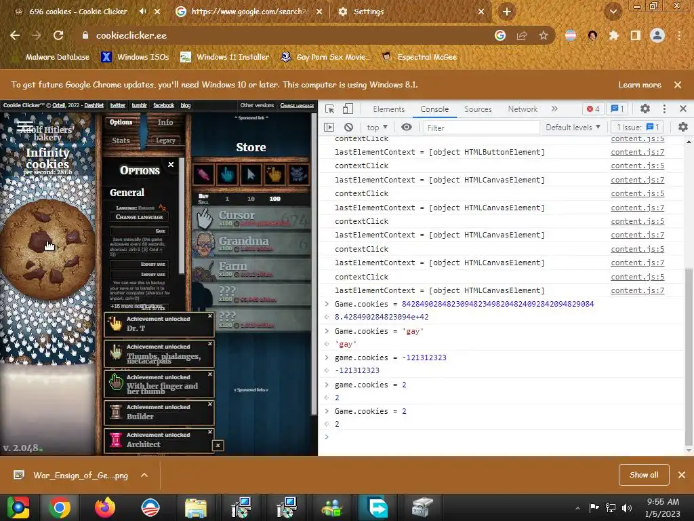Open the game Info menu

pos(165,122)
